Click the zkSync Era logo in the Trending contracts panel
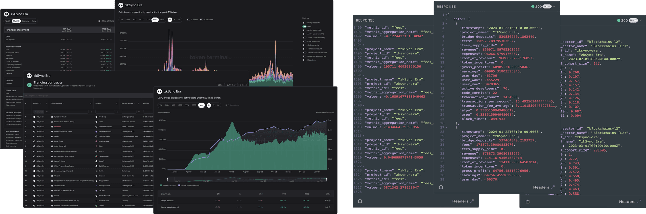 coord(29,76)
